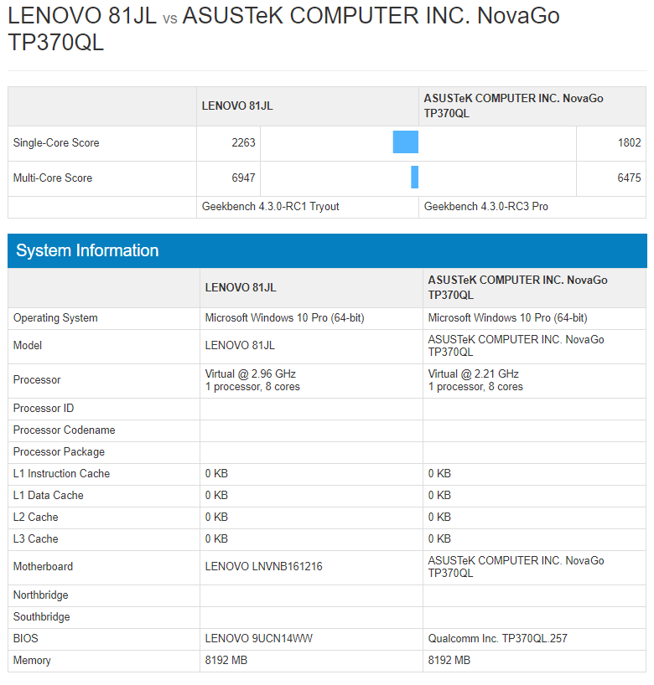Click the Operating System row label

click(55, 318)
